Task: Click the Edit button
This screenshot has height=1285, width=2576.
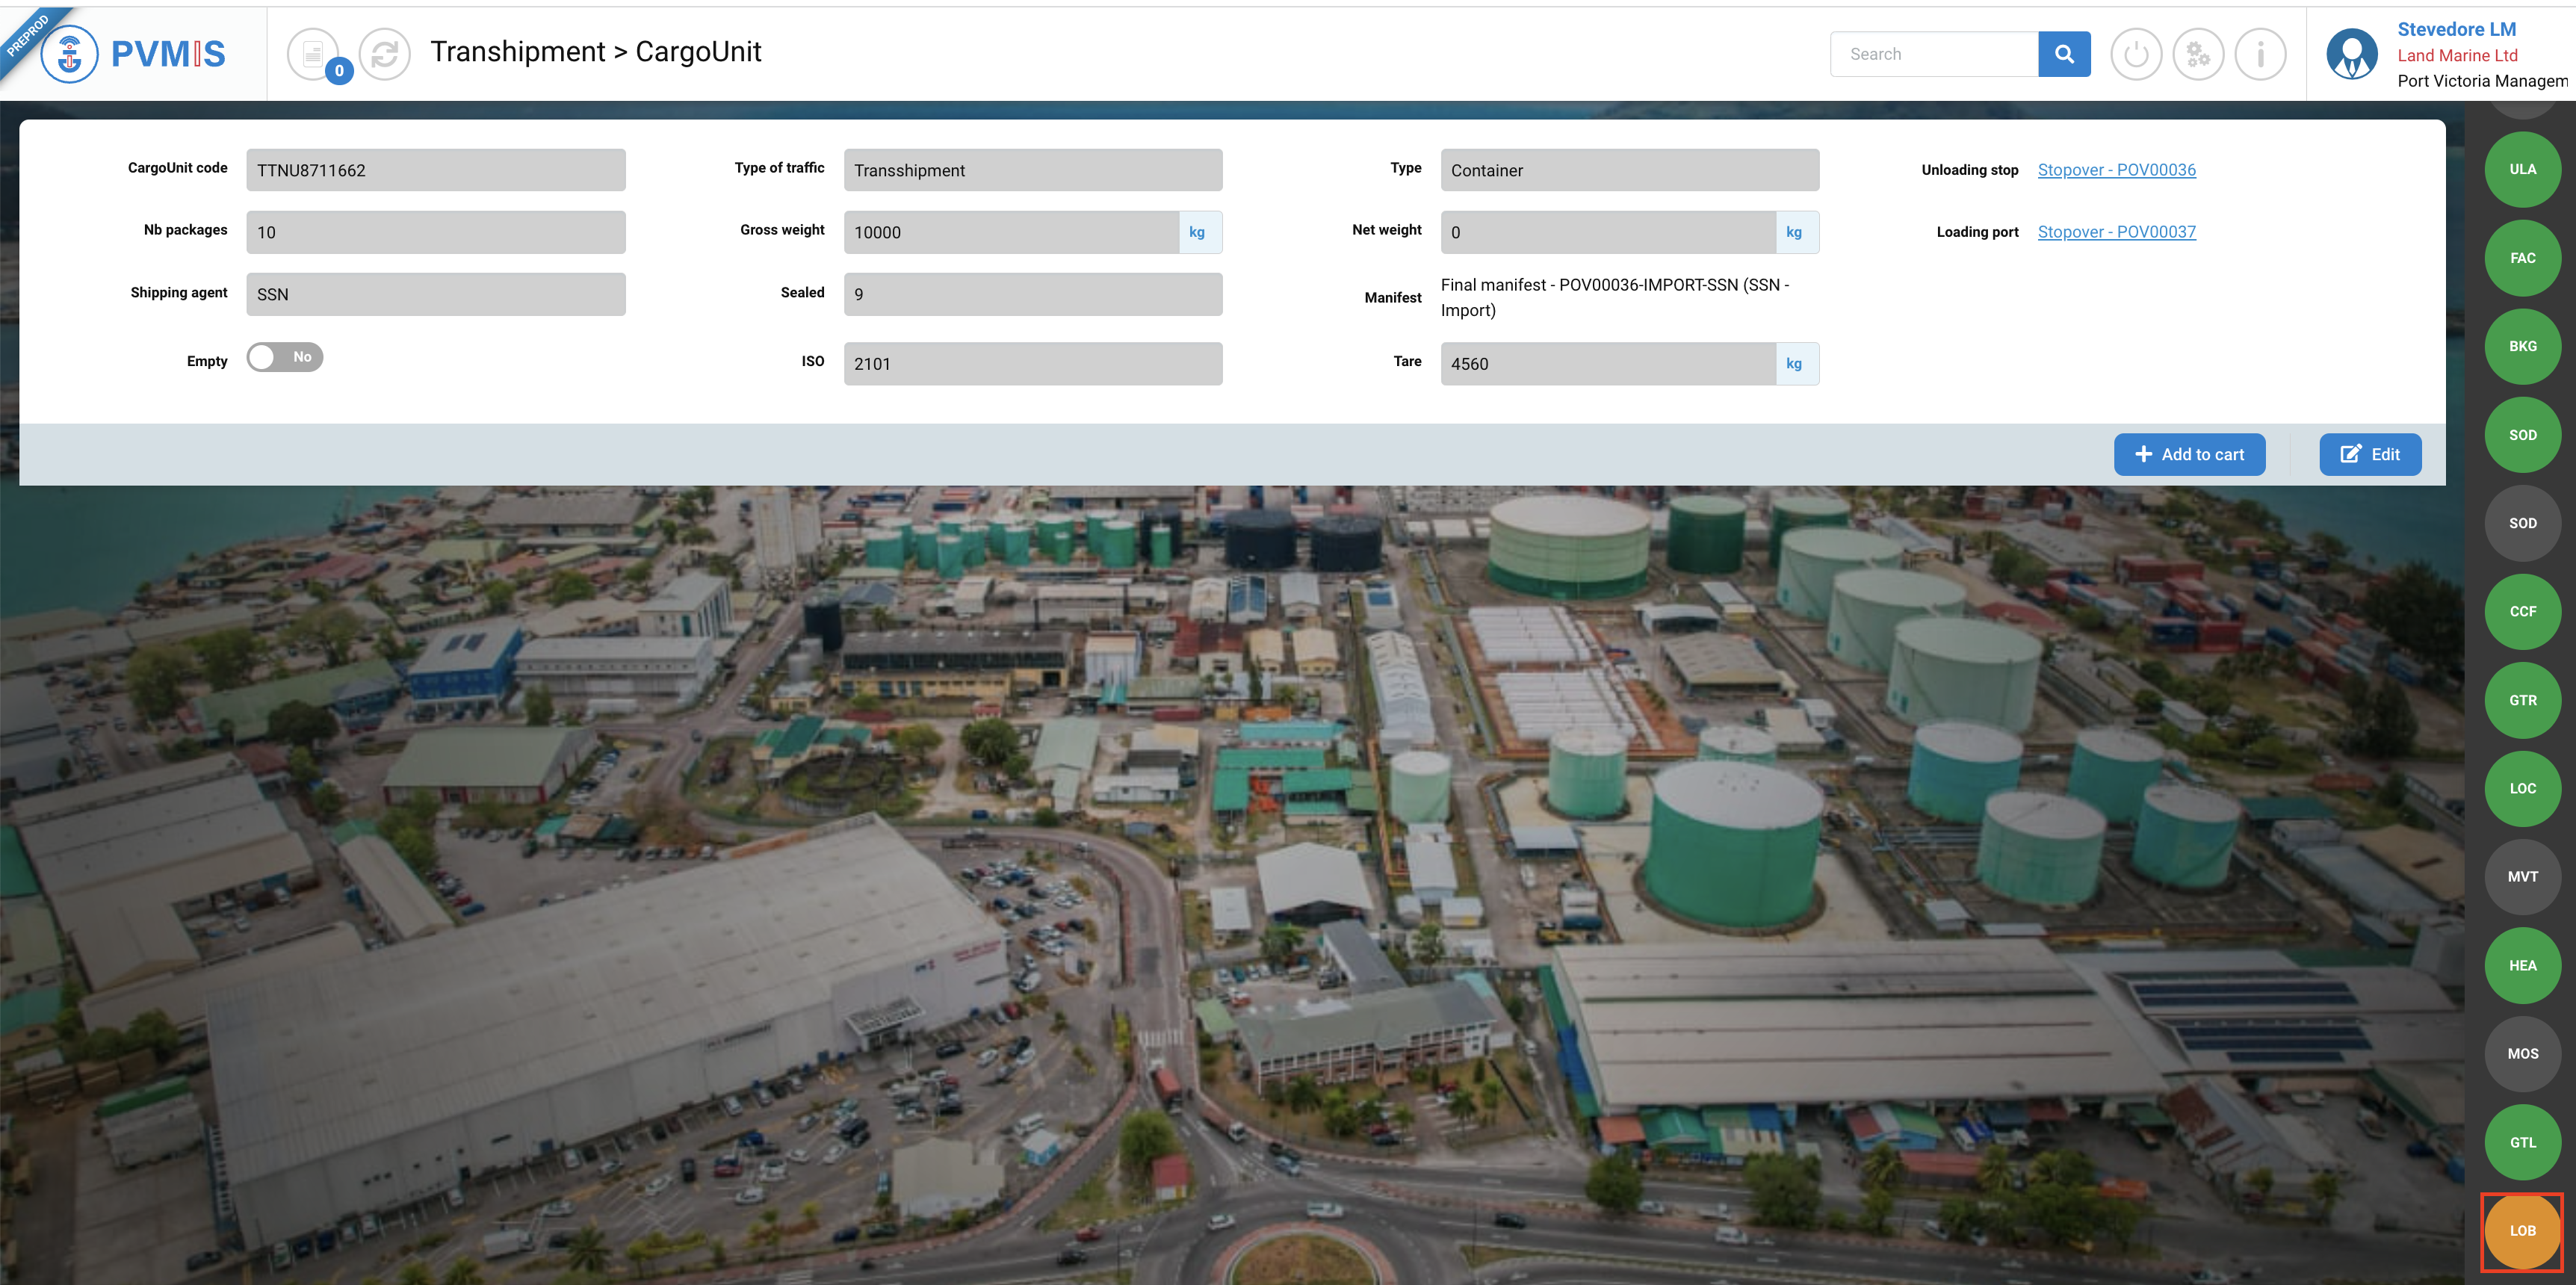Action: pyautogui.click(x=2369, y=454)
